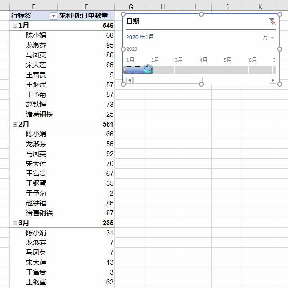Viewport: 288px width, 288px height.
Task: Select 赵铁锤 under 2月
Action: (x=36, y=203)
